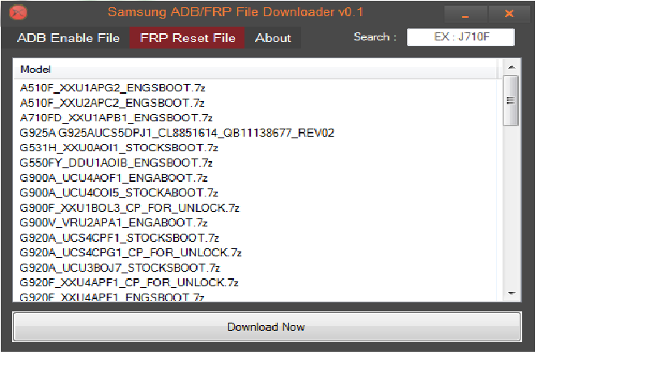Click the red app logo icon

click(x=18, y=13)
